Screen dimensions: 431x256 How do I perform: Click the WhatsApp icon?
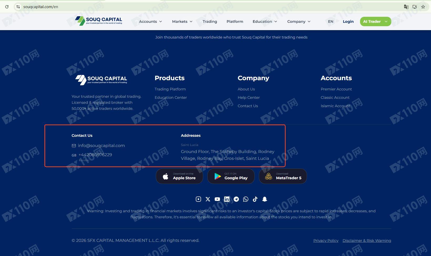click(246, 199)
